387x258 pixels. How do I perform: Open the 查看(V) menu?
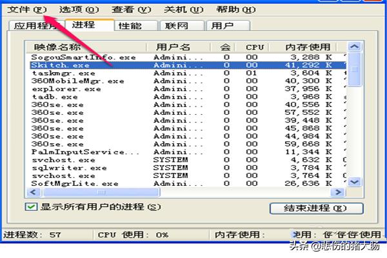[x=131, y=9]
